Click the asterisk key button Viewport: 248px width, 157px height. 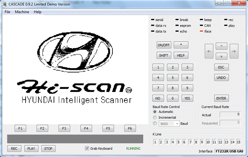(181, 45)
